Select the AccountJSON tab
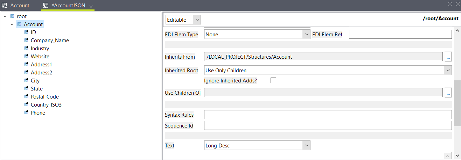The height and width of the screenshot is (160, 461). coord(68,6)
